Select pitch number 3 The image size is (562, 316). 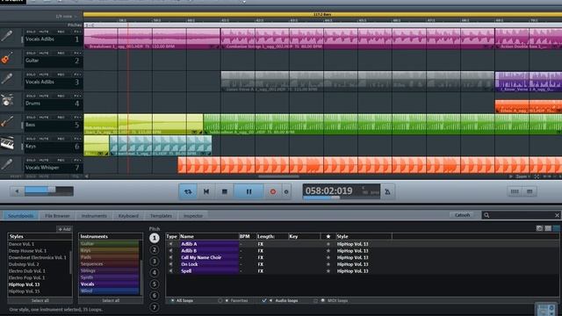coord(155,261)
